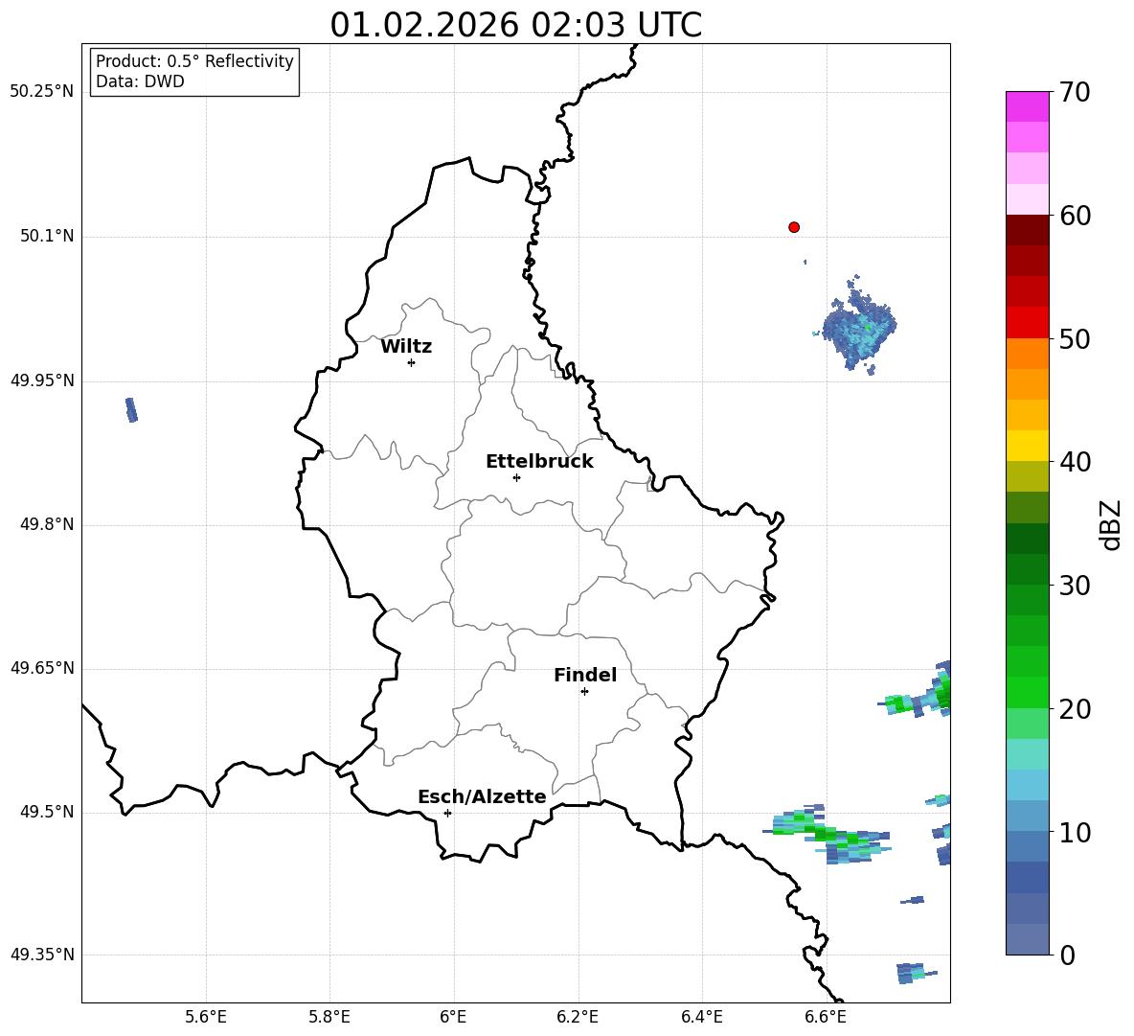Click the Findel city label
This screenshot has width=1134, height=1036.
coord(585,675)
